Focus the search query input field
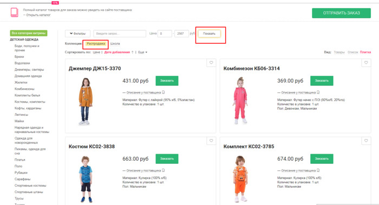The image size is (379, 205). click(120, 34)
